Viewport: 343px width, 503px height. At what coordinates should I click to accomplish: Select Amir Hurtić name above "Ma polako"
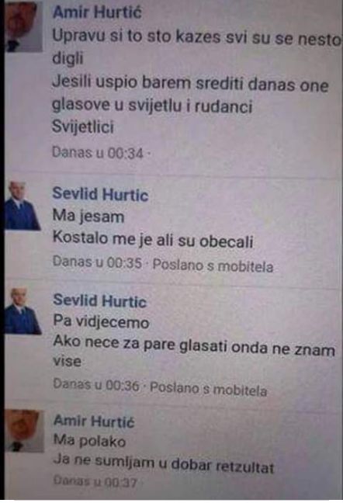click(94, 421)
